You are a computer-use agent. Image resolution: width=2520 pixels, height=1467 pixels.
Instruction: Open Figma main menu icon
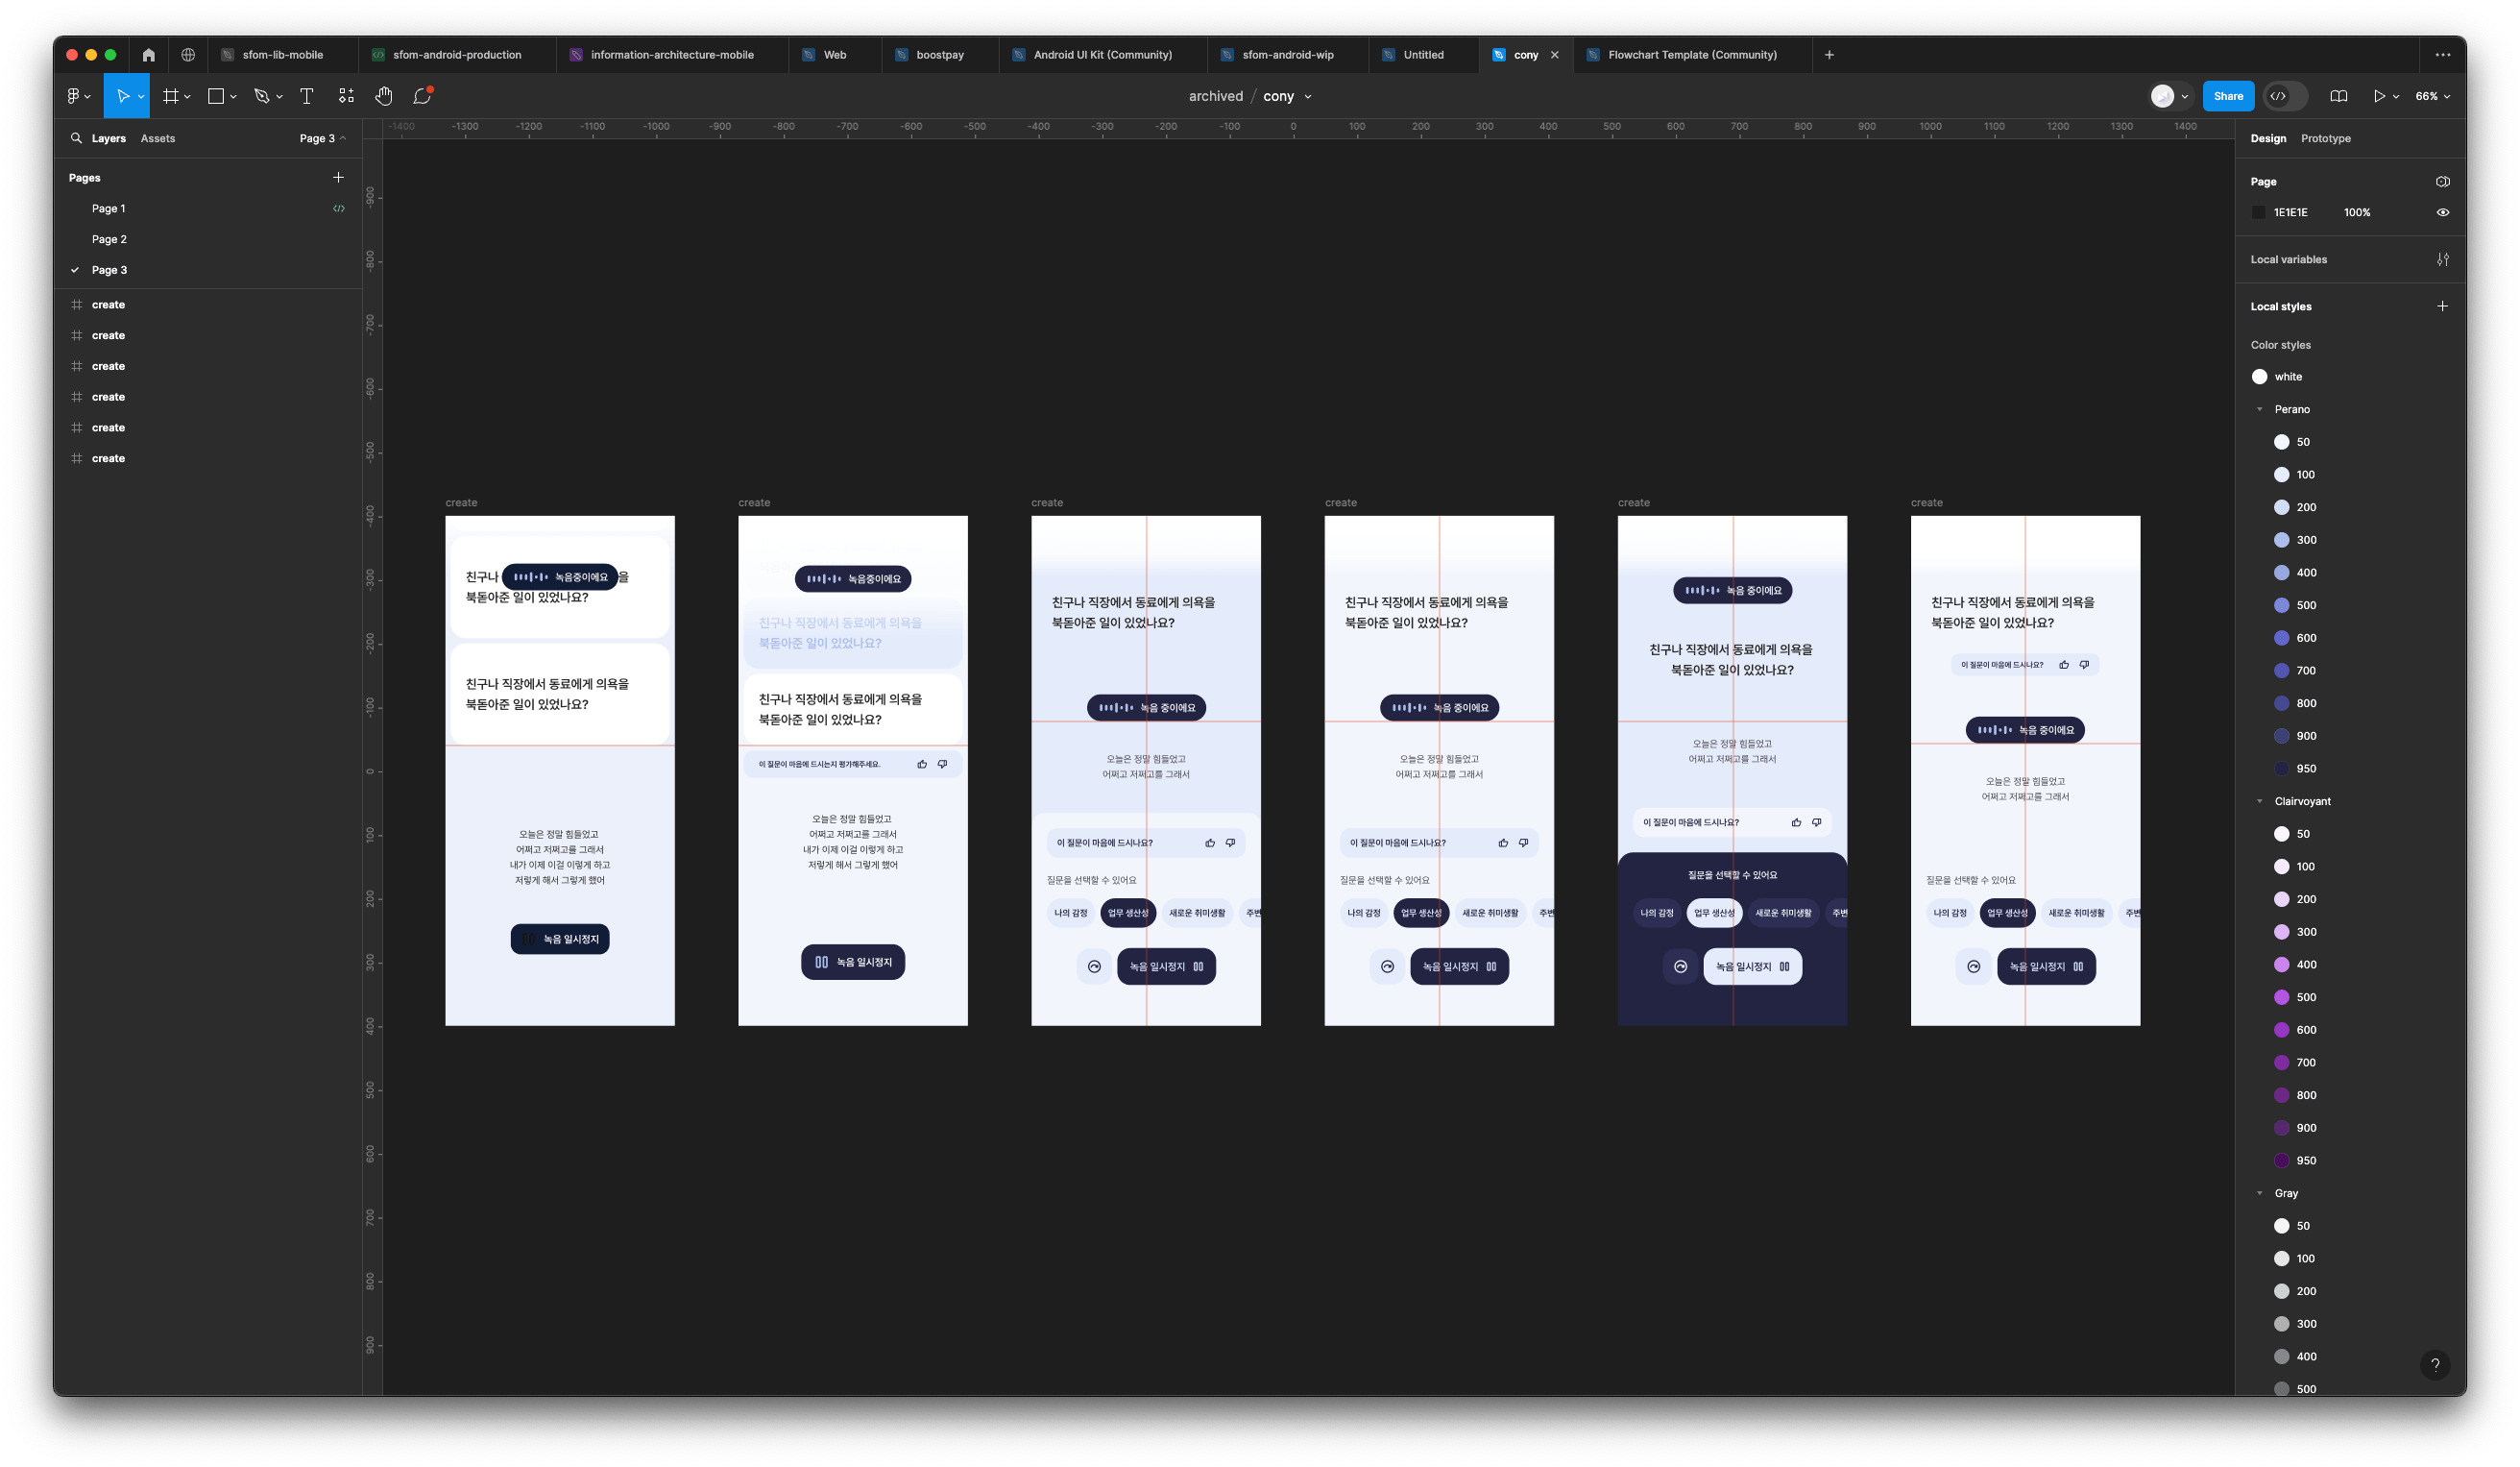[74, 96]
